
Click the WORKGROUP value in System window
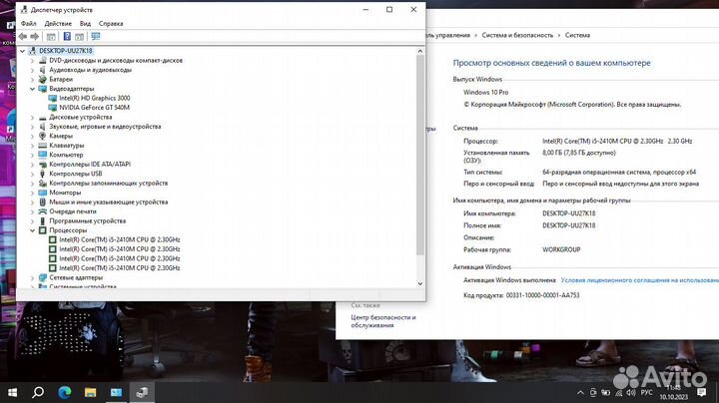(x=561, y=249)
